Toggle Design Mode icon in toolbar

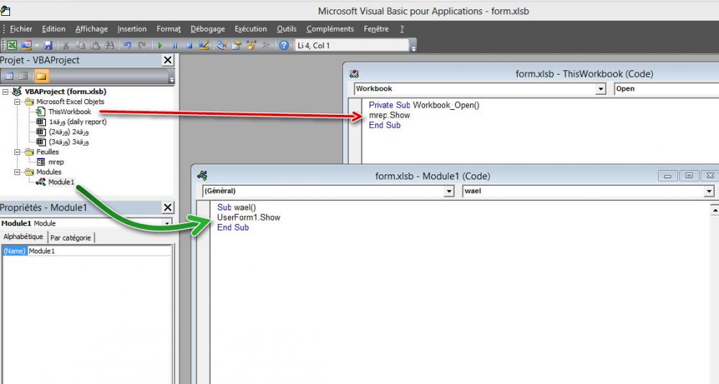[204, 45]
